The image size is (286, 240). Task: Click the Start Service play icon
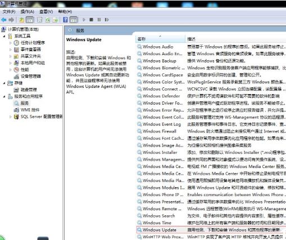tap(84, 20)
